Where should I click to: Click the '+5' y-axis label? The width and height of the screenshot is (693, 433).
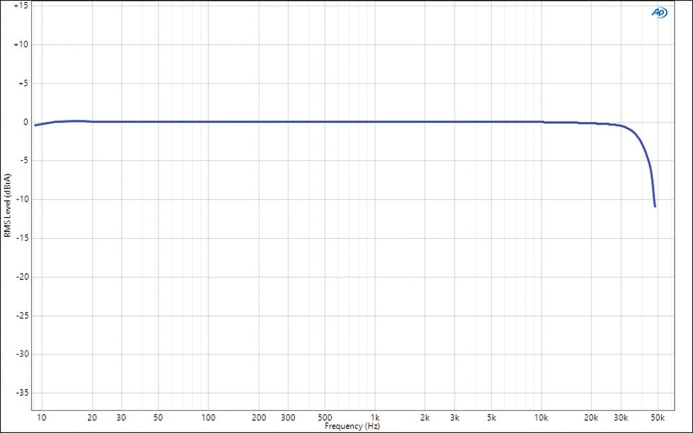click(x=23, y=83)
